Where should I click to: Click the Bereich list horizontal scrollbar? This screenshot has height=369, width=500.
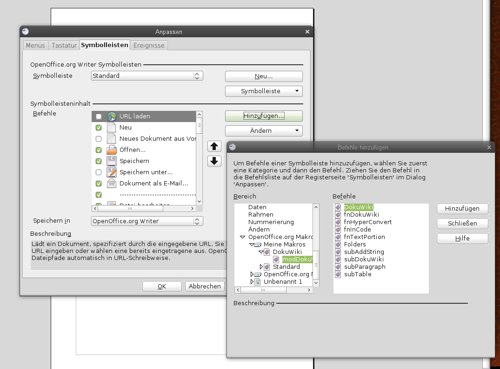click(x=273, y=290)
